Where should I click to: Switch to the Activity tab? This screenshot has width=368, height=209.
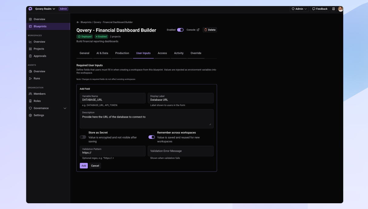tap(179, 53)
